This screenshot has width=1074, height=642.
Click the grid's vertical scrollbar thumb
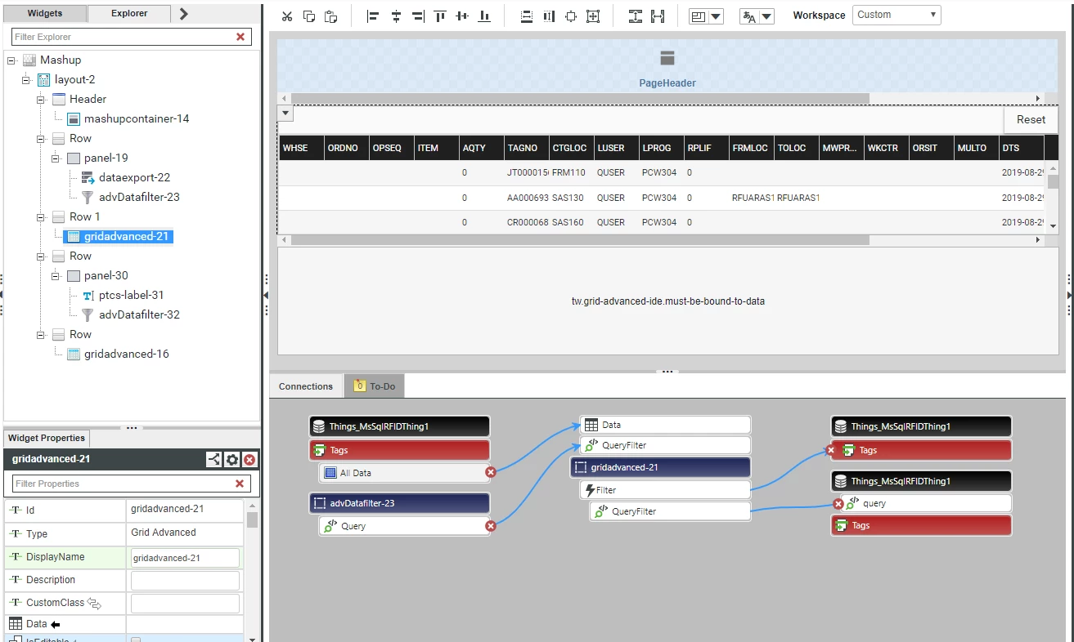click(1053, 182)
